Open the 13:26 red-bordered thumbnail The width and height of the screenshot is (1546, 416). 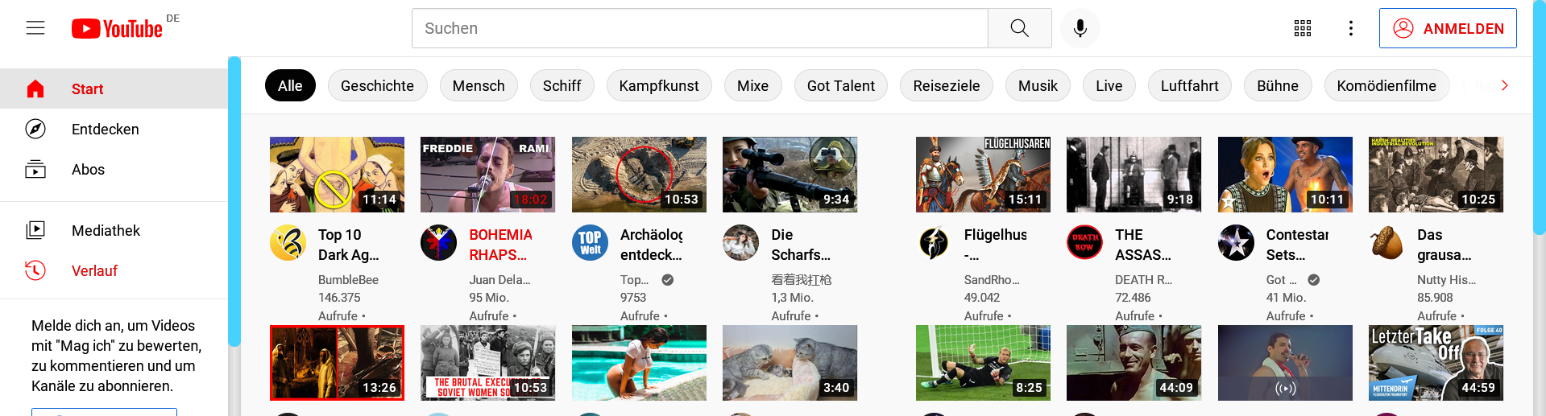(337, 363)
